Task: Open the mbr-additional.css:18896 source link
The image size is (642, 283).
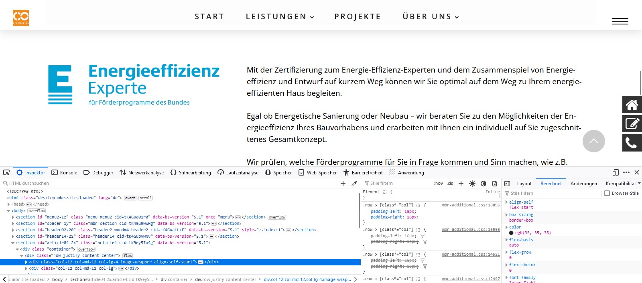Action: (x=471, y=205)
